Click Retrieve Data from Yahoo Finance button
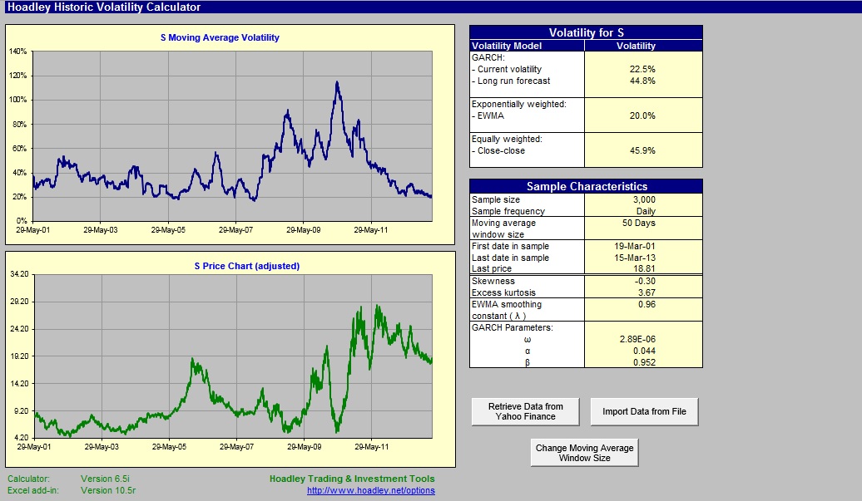 tap(525, 411)
